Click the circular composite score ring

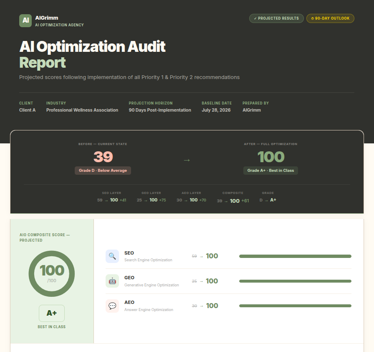[52, 274]
